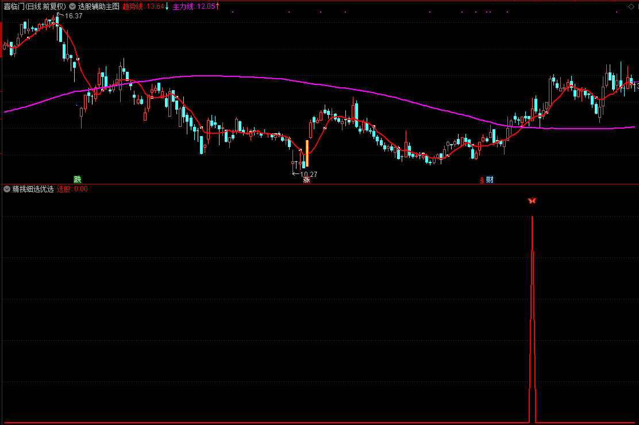Select the highlighted yellow candlestick bar
The width and height of the screenshot is (639, 425).
(x=307, y=153)
